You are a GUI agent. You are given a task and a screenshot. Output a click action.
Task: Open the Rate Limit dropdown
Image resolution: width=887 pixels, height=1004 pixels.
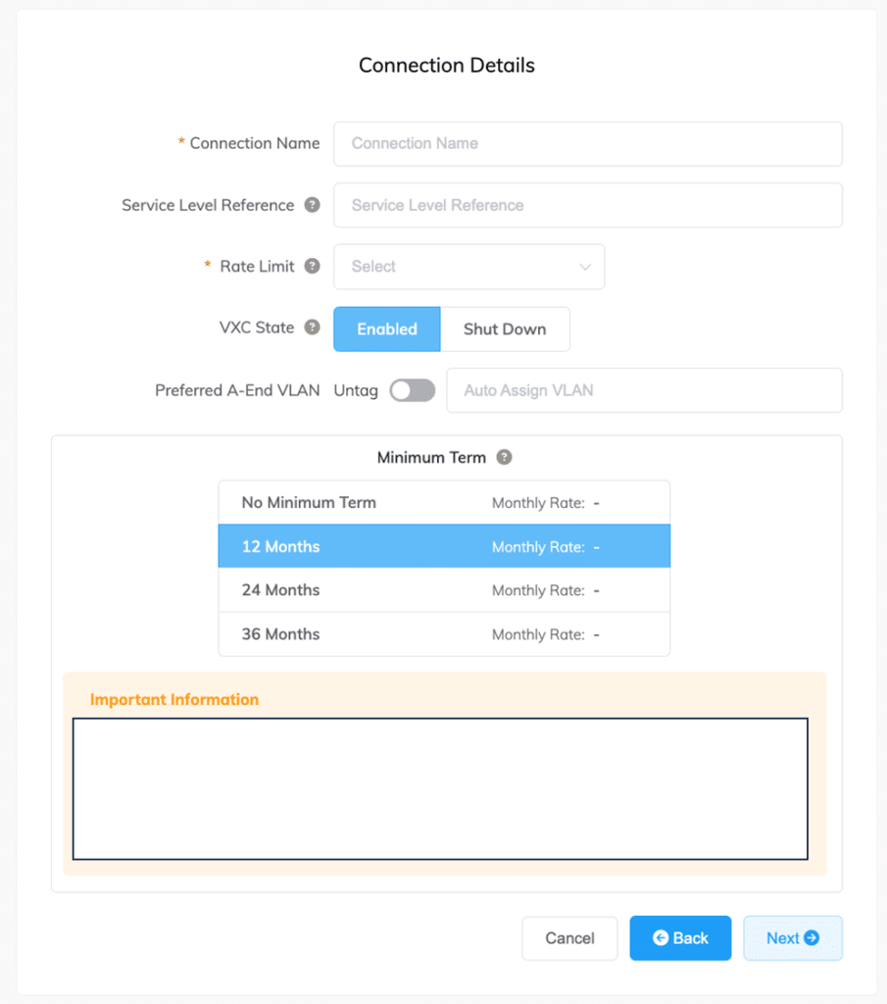click(468, 267)
